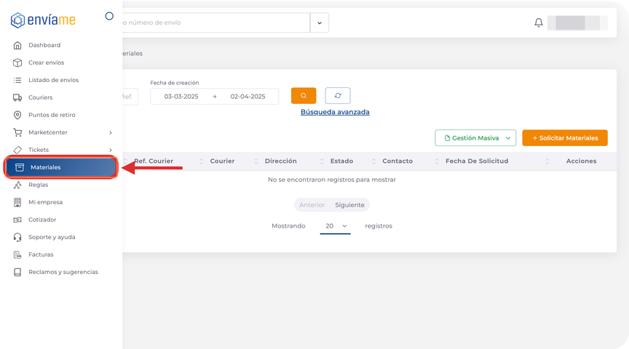Open the records-per-page dropdown showing 20
The height and width of the screenshot is (349, 629).
pos(335,226)
